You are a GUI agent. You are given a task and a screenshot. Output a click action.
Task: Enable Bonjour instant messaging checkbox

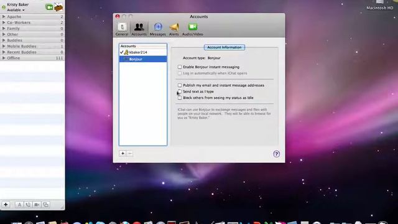[180, 67]
